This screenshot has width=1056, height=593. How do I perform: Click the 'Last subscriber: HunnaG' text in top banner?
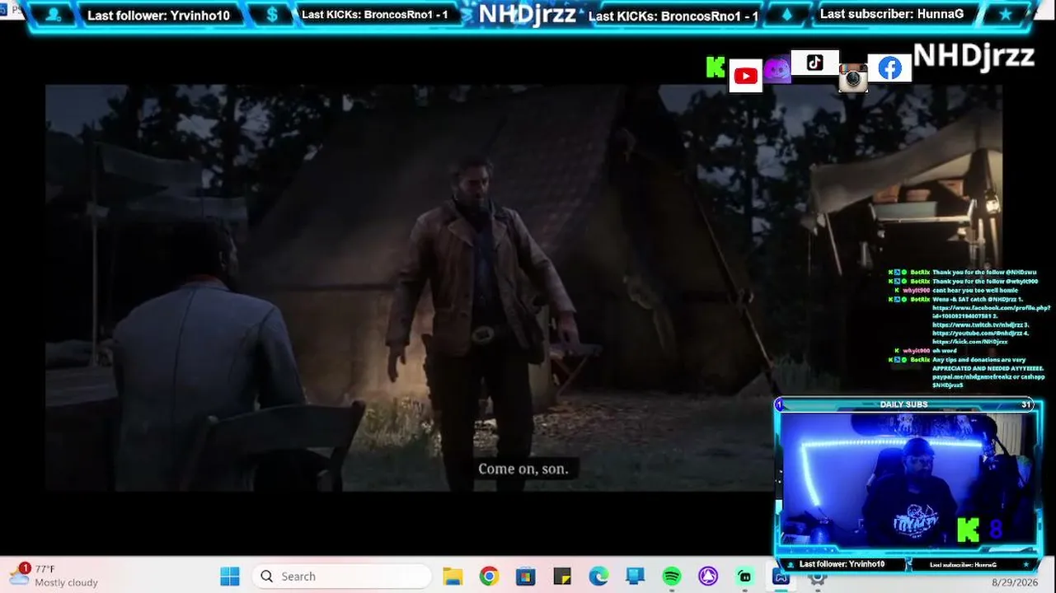click(892, 14)
